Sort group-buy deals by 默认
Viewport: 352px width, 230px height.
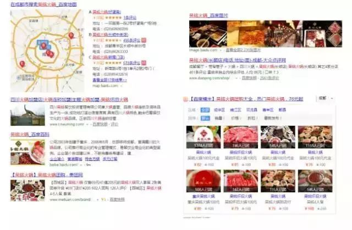[205, 118]
